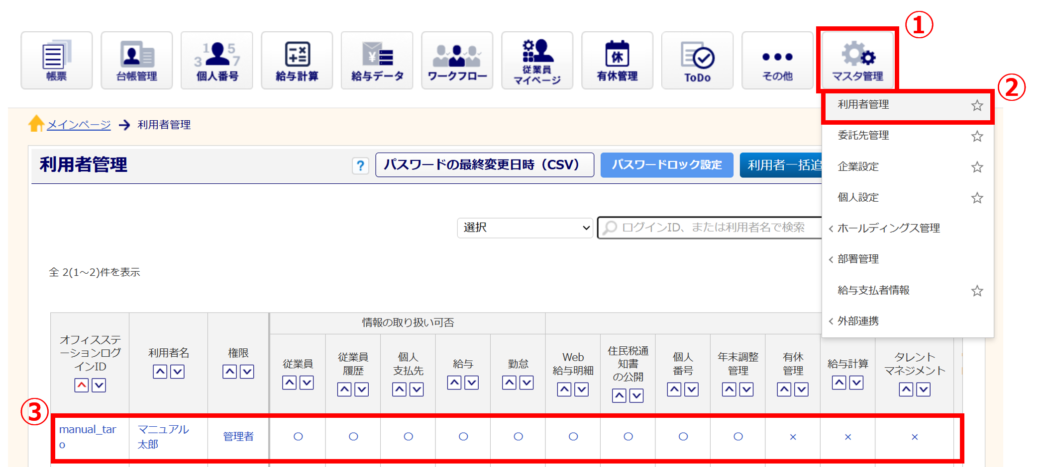Screen dimensions: 1046x467
Task: Go to メインページ breadcrumb link
Action: (x=79, y=125)
